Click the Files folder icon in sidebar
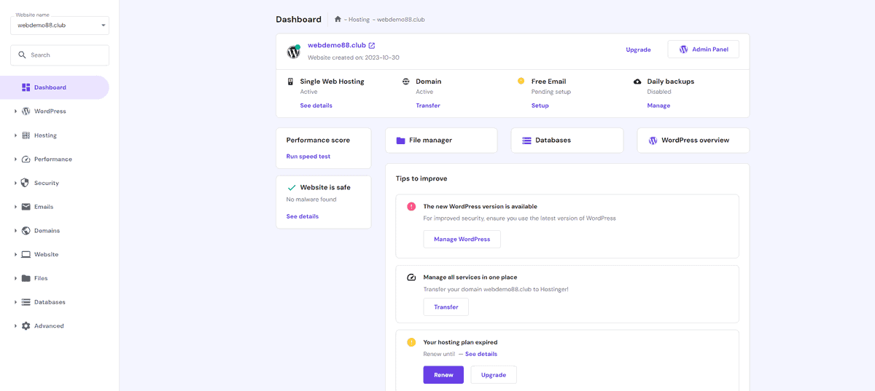 click(26, 278)
